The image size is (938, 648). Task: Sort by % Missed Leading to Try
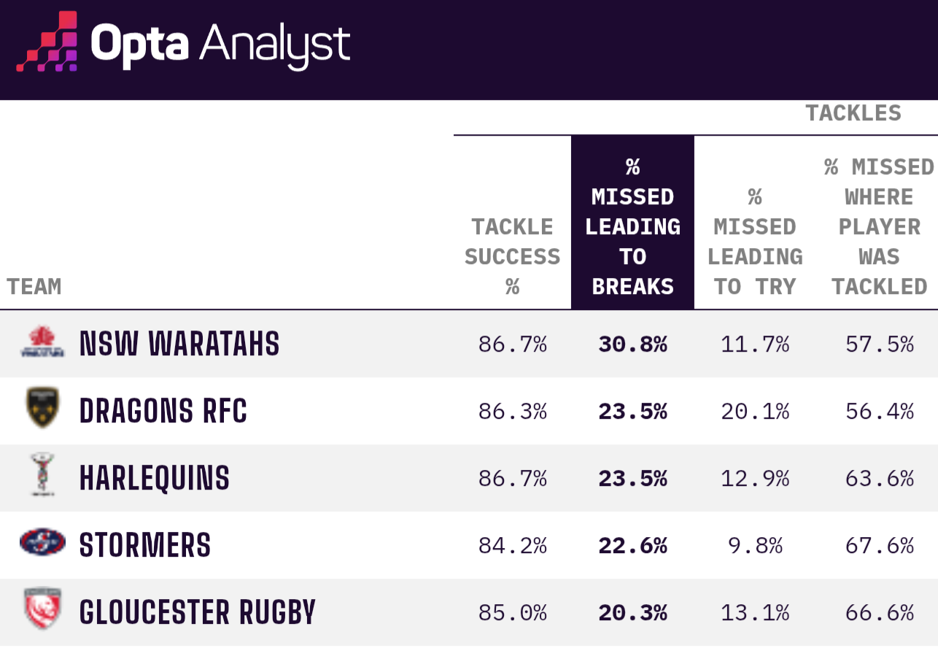[x=754, y=242]
